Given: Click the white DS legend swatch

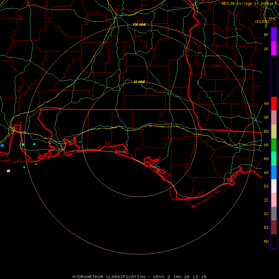Looking at the screenshot, I should pos(274,186).
